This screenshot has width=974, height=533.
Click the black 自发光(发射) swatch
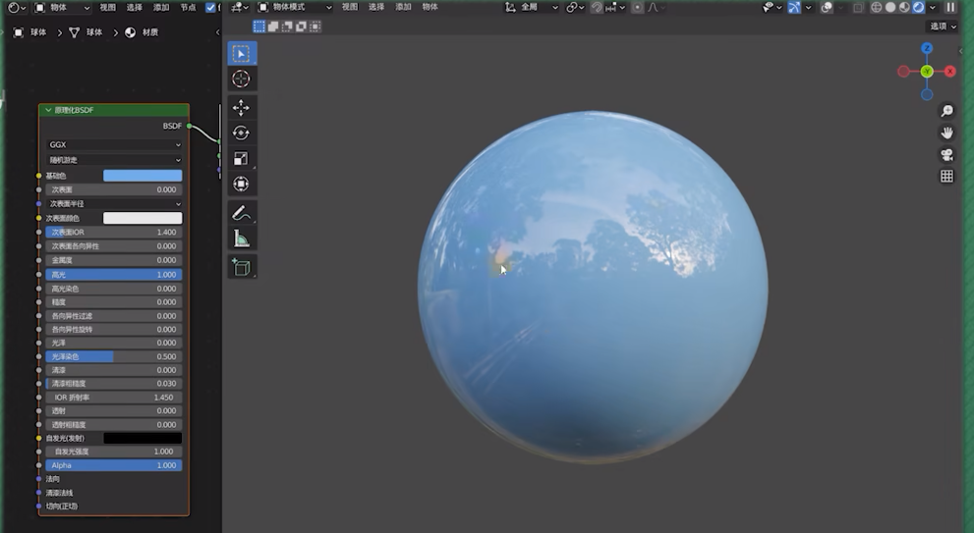coord(143,438)
